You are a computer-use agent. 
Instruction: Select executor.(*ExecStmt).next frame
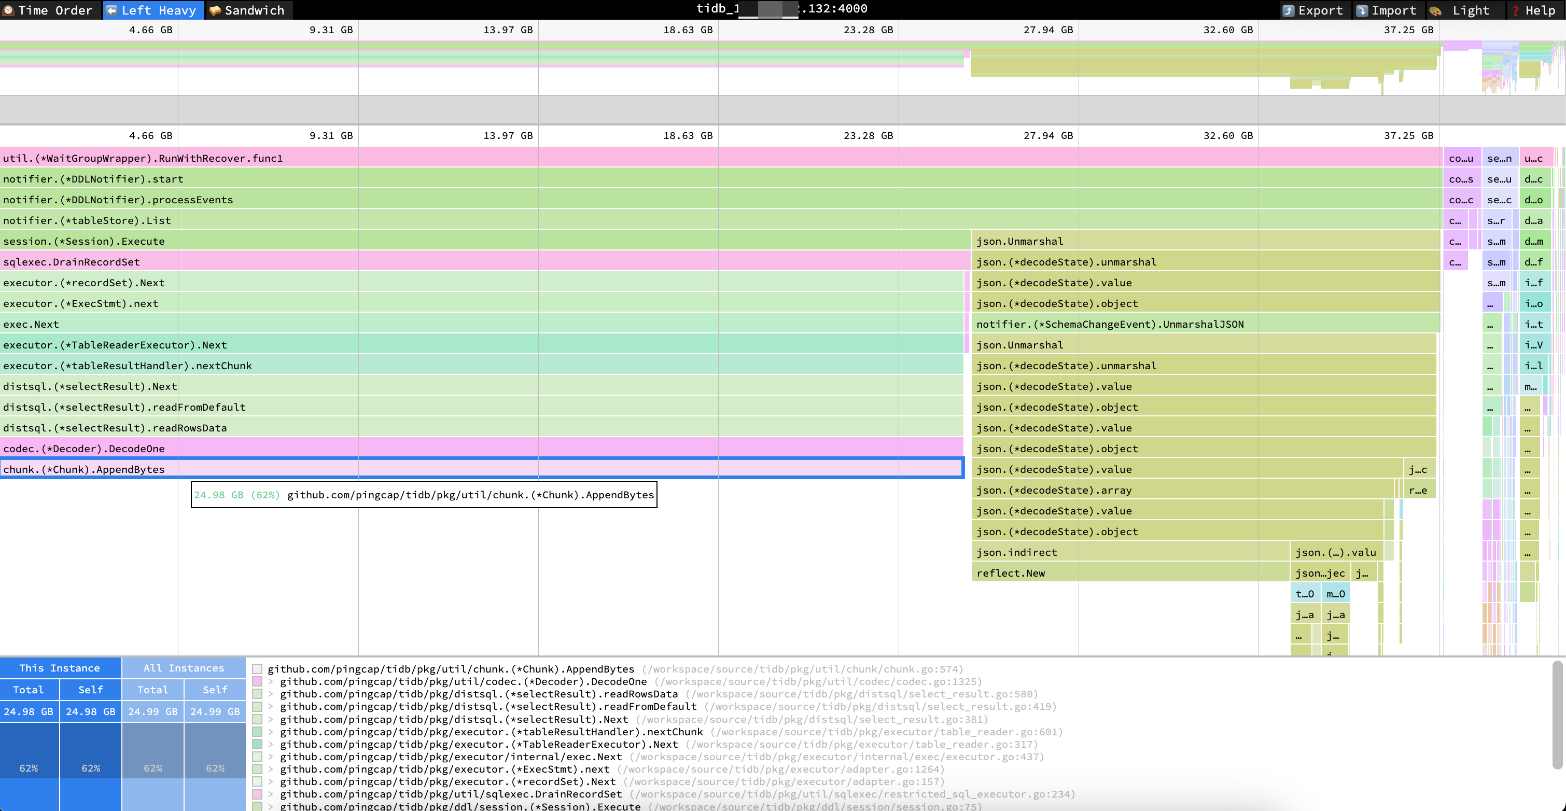482,303
